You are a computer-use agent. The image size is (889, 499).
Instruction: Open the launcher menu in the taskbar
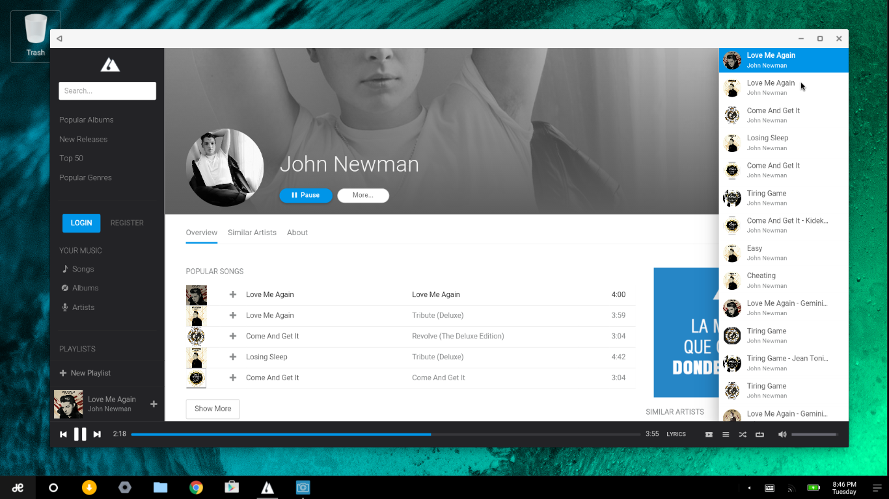pos(18,487)
